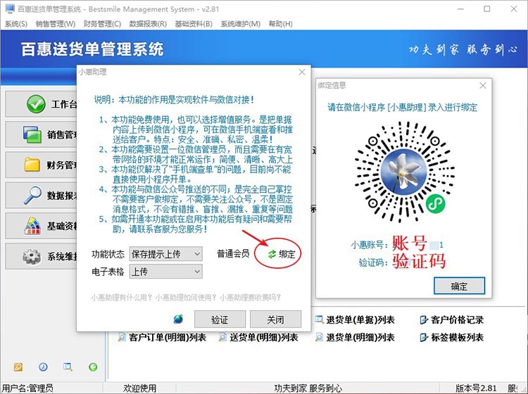Image resolution: width=528 pixels, height=394 pixels.
Task: Click the WeChat mini-program QR code
Action: pos(404,172)
